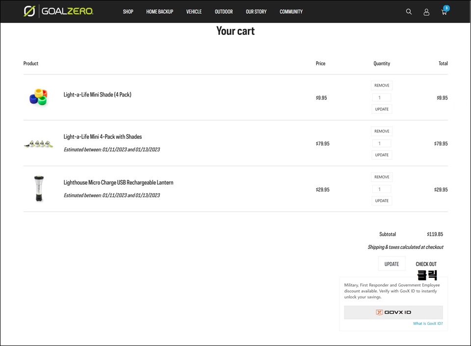Viewport: 471px width, 346px height.
Task: Open Lighthouse Micro Charge USB Rechargeable Lantern link
Action: (x=118, y=182)
